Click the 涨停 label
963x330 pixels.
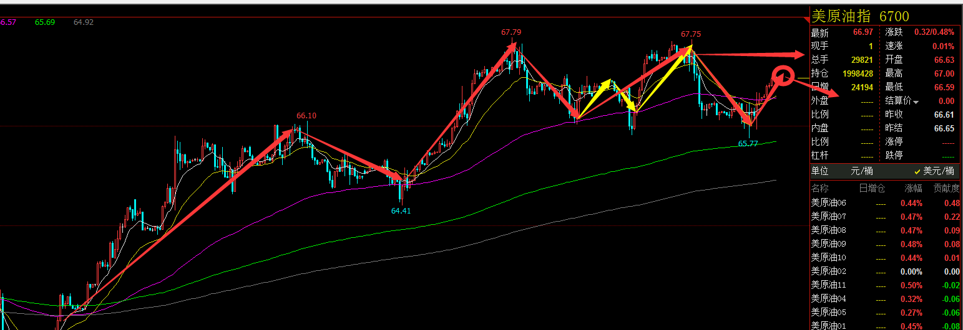point(894,142)
